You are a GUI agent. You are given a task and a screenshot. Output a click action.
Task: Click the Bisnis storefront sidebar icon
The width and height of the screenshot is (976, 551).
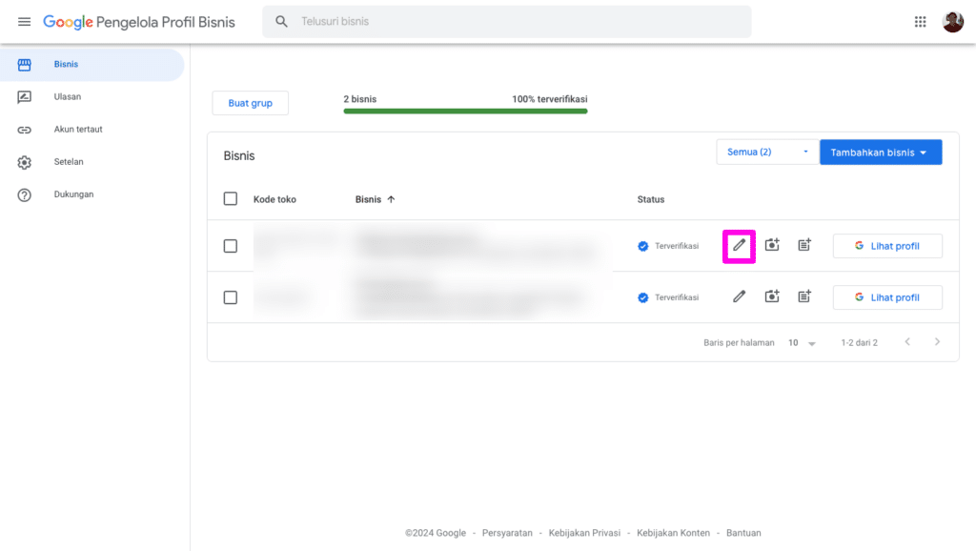(24, 65)
